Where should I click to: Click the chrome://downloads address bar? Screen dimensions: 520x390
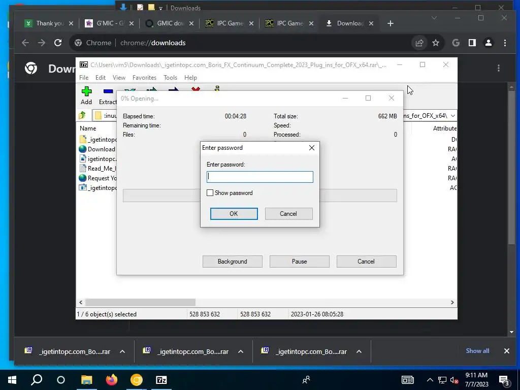(239, 43)
